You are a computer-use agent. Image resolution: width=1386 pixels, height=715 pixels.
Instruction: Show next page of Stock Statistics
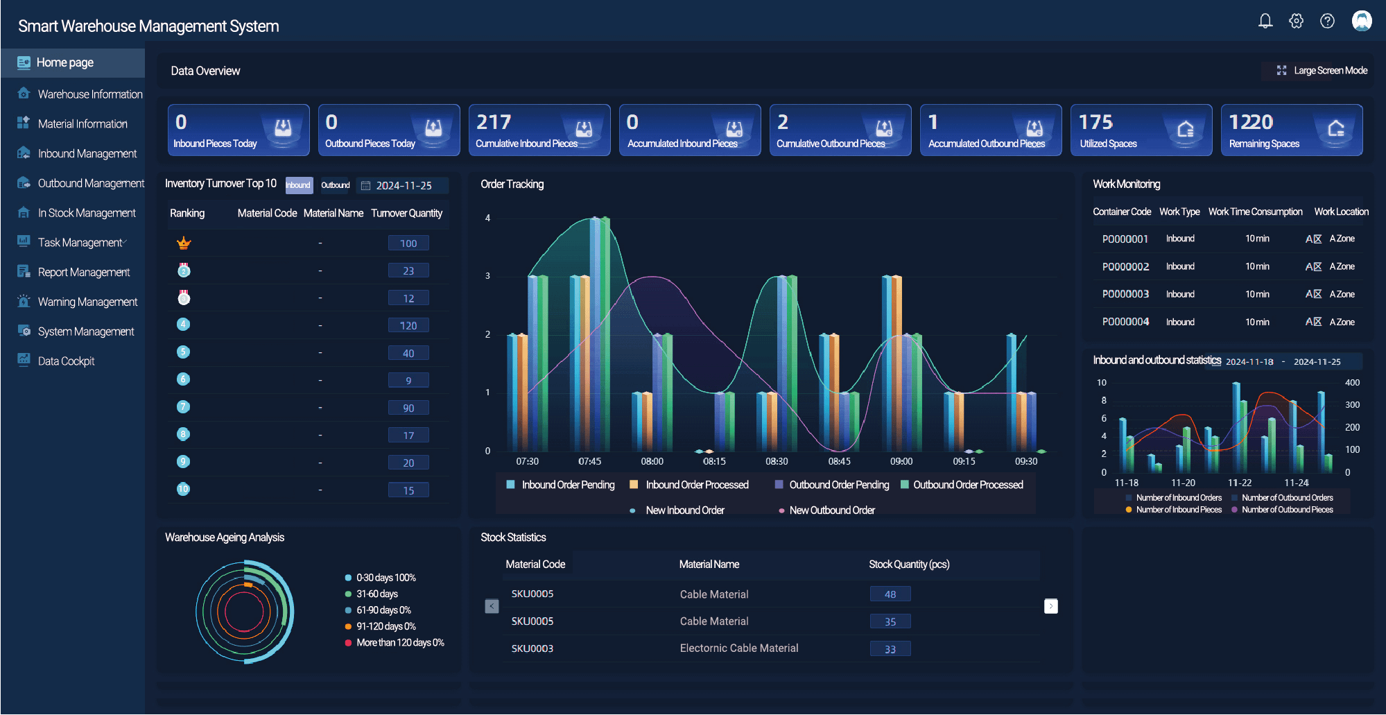[1050, 606]
